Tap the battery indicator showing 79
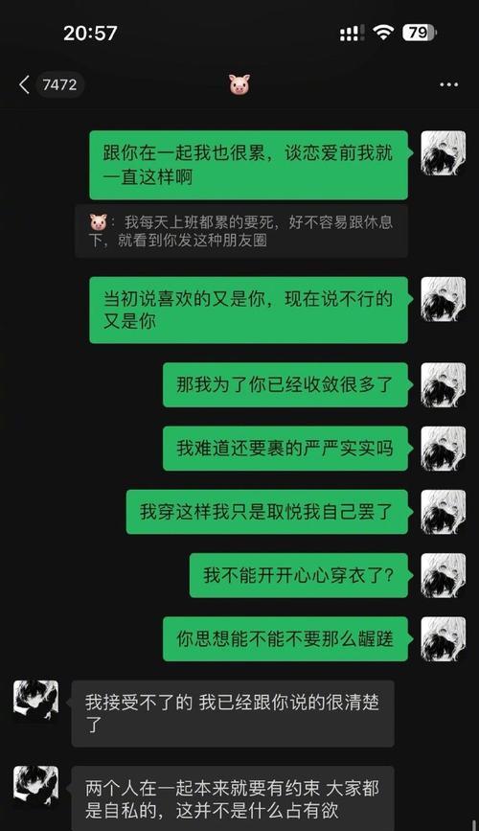Screen dimensions: 479x831 pyautogui.click(x=420, y=33)
